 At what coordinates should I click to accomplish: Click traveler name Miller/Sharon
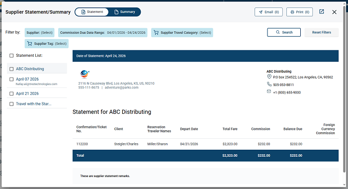point(158,144)
